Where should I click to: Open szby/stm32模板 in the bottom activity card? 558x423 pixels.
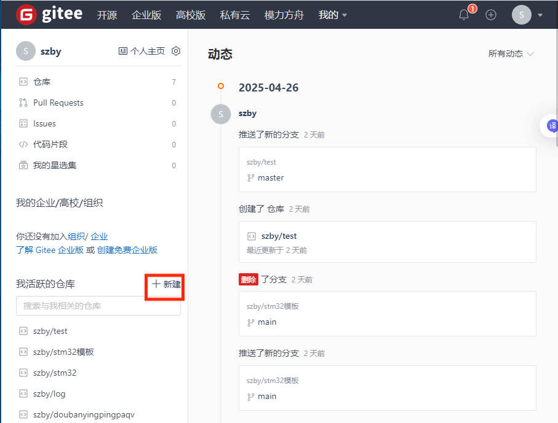(x=273, y=381)
